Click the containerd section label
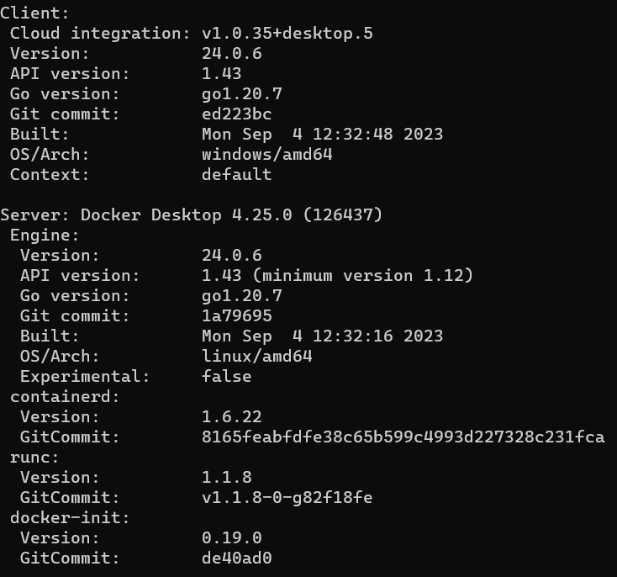 [x=66, y=397]
